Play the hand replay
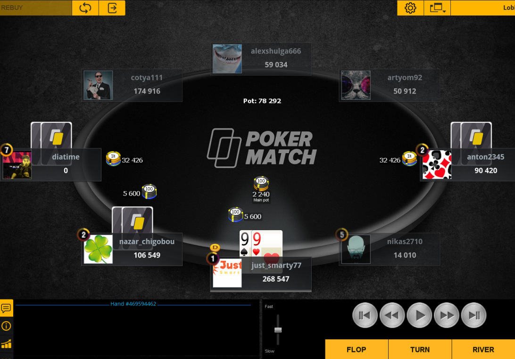Viewport: 515px width, 359px height. (x=419, y=315)
